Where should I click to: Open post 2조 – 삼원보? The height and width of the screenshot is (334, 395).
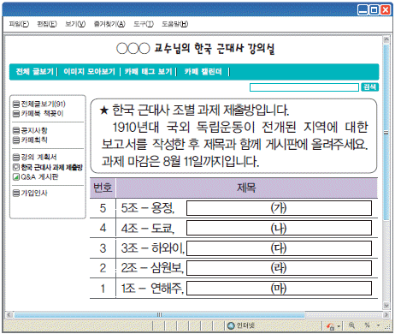152,268
